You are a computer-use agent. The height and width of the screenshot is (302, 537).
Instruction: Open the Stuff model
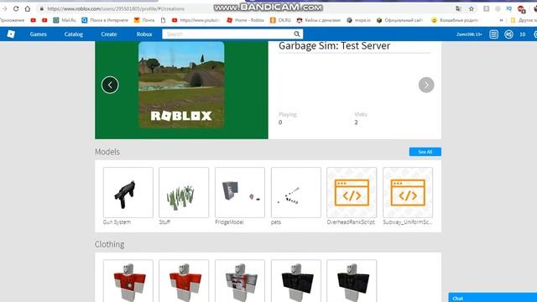pyautogui.click(x=184, y=192)
